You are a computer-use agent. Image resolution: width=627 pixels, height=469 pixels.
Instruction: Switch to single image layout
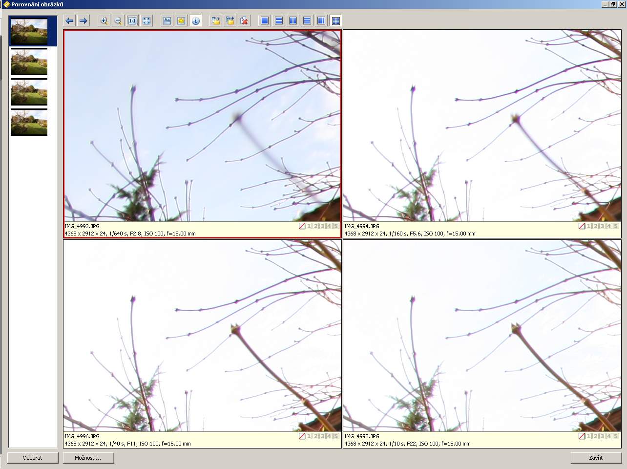click(x=265, y=21)
